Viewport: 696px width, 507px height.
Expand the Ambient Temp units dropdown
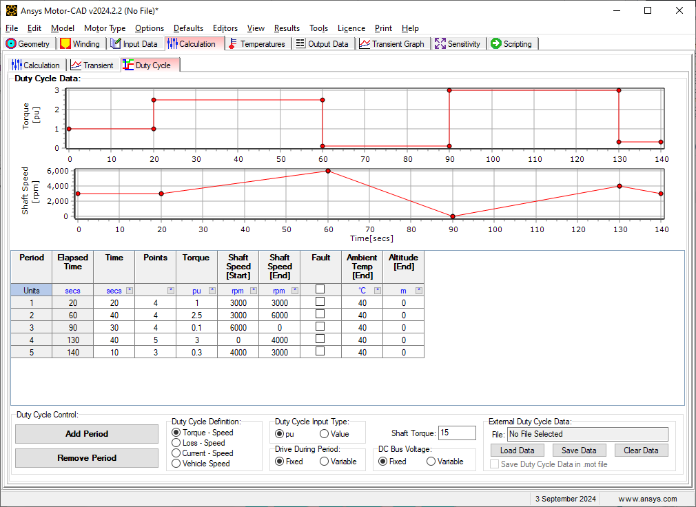[x=378, y=291]
